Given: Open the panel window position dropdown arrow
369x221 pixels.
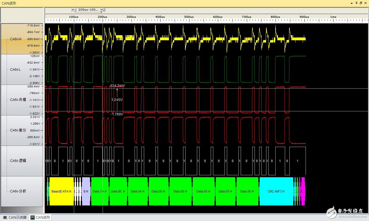Looking at the screenshot, I should click(352, 3).
